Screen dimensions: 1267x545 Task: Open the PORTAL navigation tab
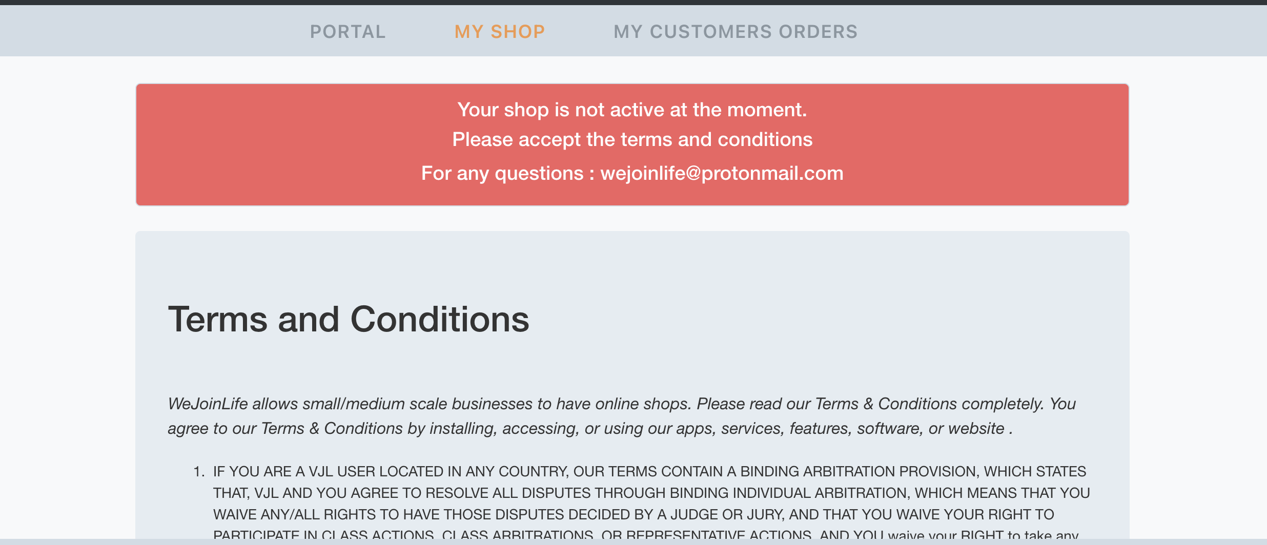pos(348,32)
